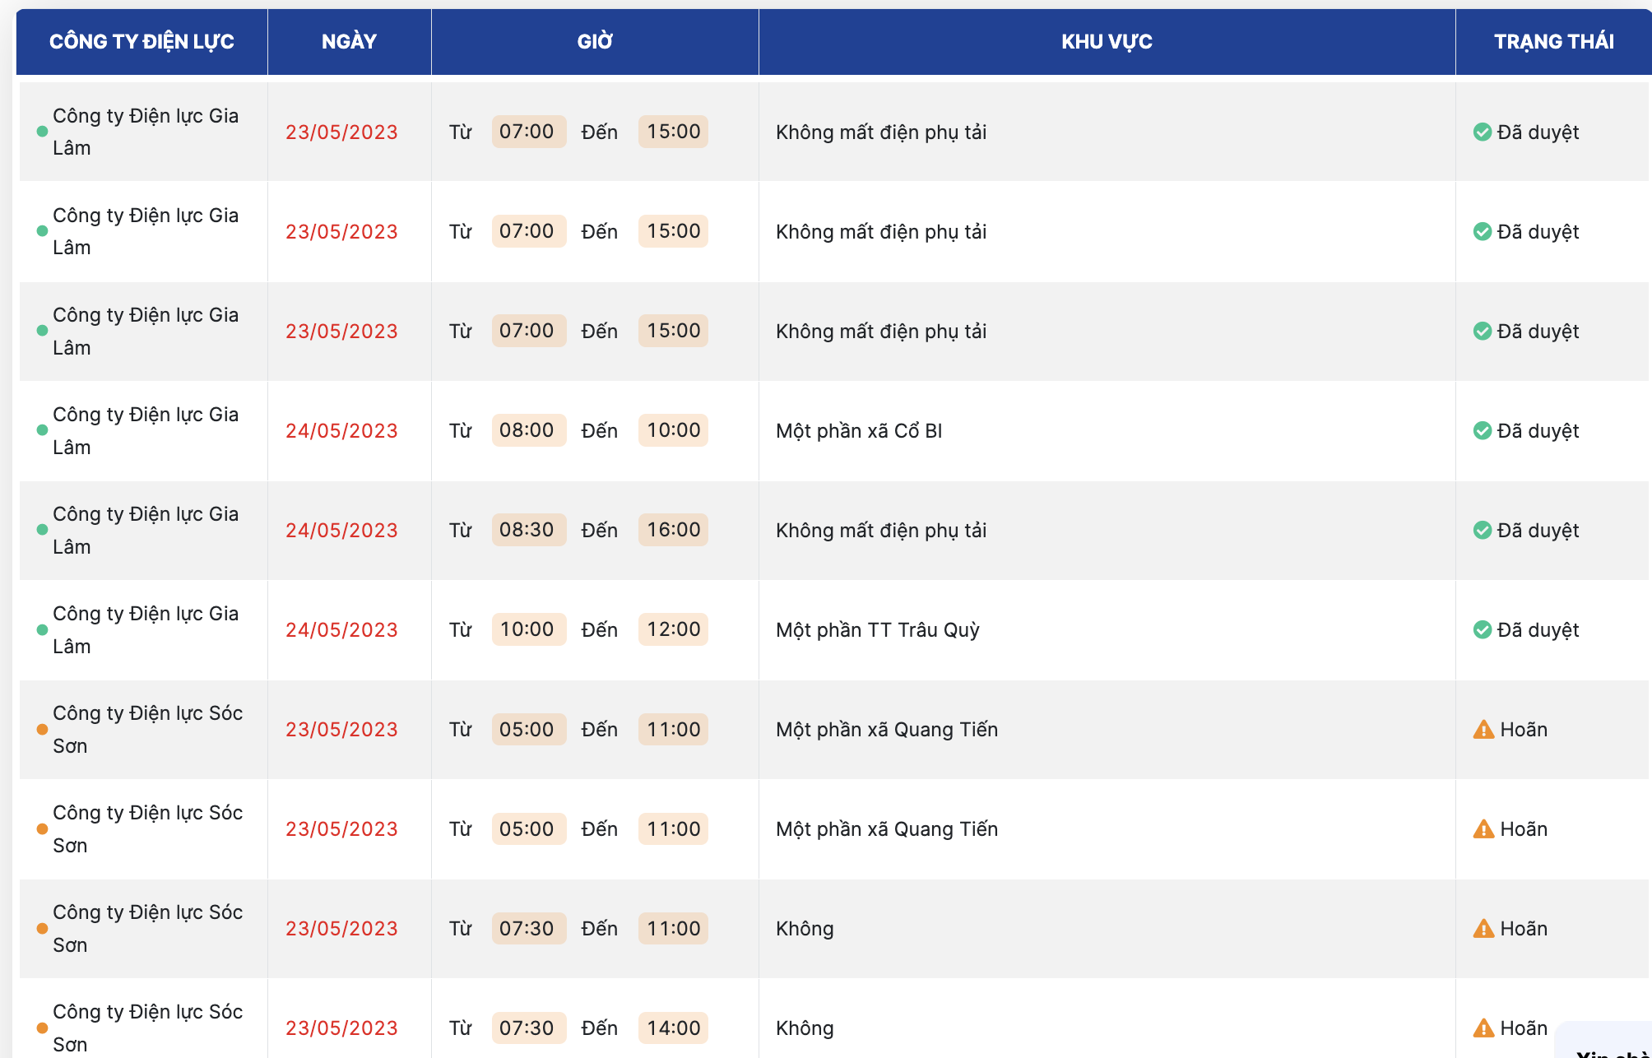Click date 24/05/2023 in Cổ Bi row

[x=341, y=431]
